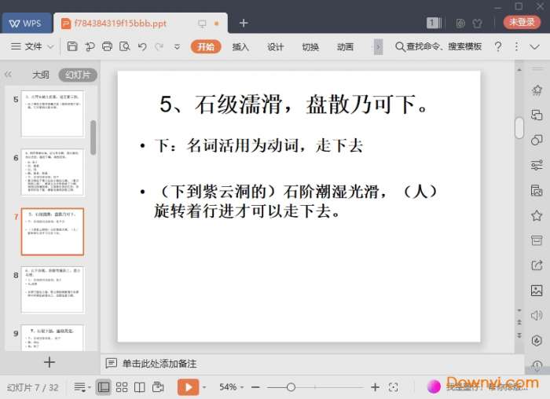This screenshot has width=550, height=399.
Task: Click the zoom slider handle
Action: [x=291, y=387]
